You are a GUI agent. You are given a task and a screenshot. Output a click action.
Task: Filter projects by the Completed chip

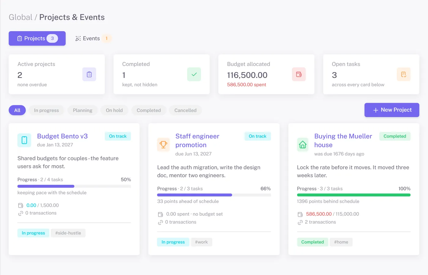pyautogui.click(x=149, y=110)
